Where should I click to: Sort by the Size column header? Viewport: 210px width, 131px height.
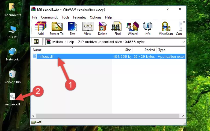(x=122, y=50)
